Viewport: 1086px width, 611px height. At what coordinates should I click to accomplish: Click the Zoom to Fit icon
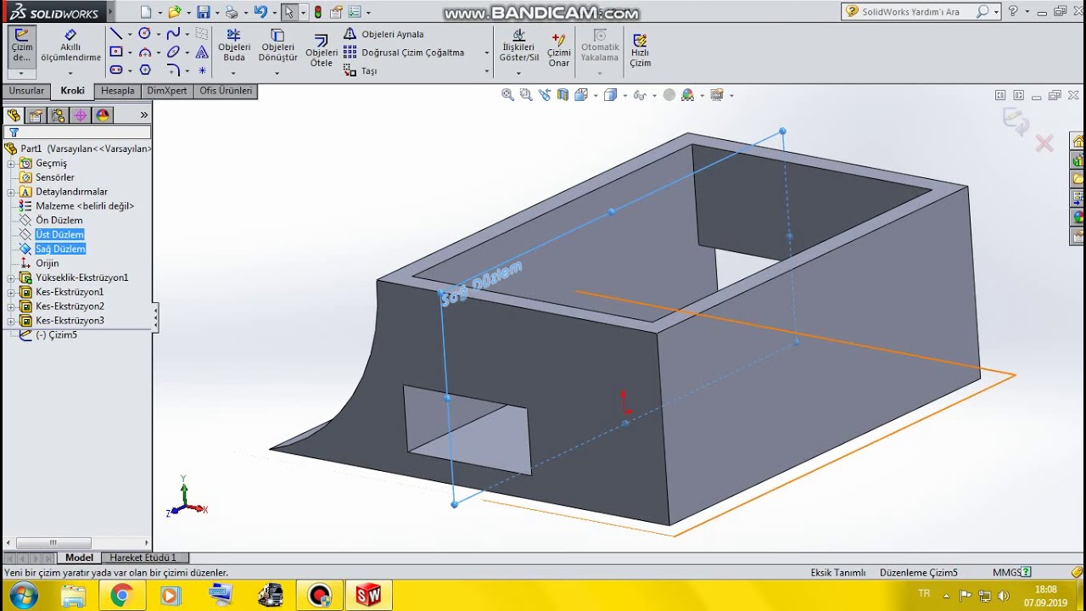[x=507, y=95]
